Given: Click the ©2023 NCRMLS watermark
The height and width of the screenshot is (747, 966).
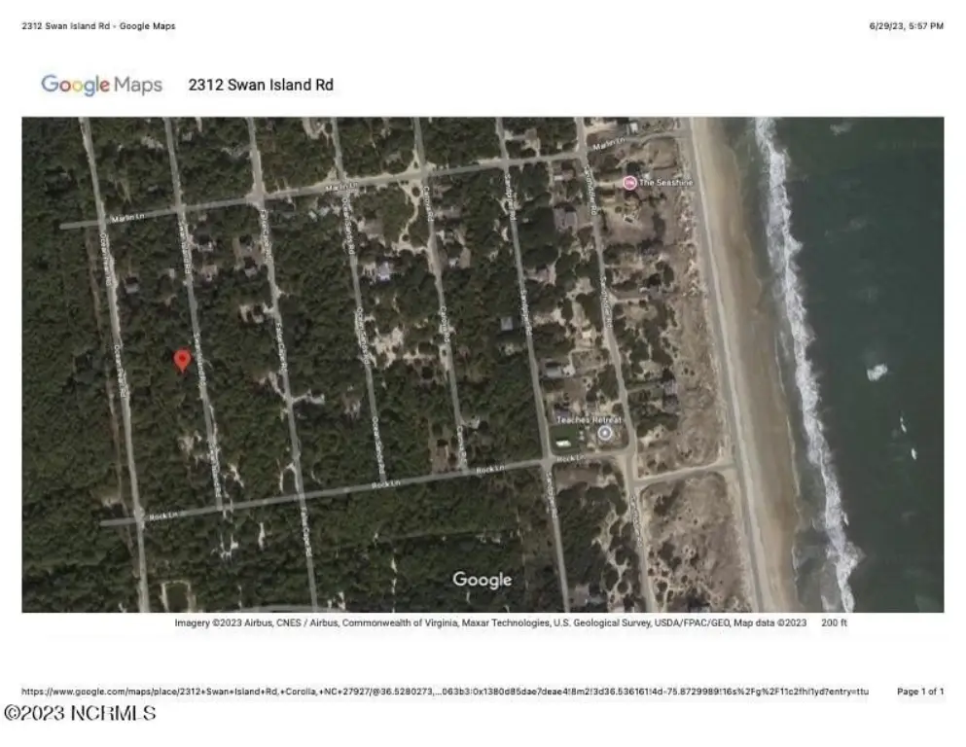Looking at the screenshot, I should click(x=80, y=713).
